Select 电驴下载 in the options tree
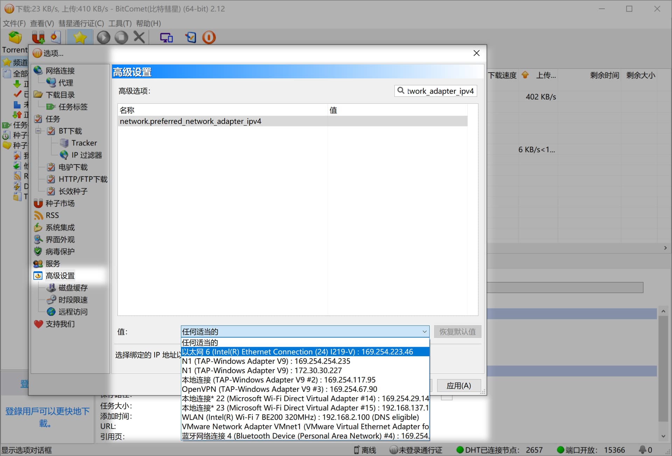 point(73,167)
